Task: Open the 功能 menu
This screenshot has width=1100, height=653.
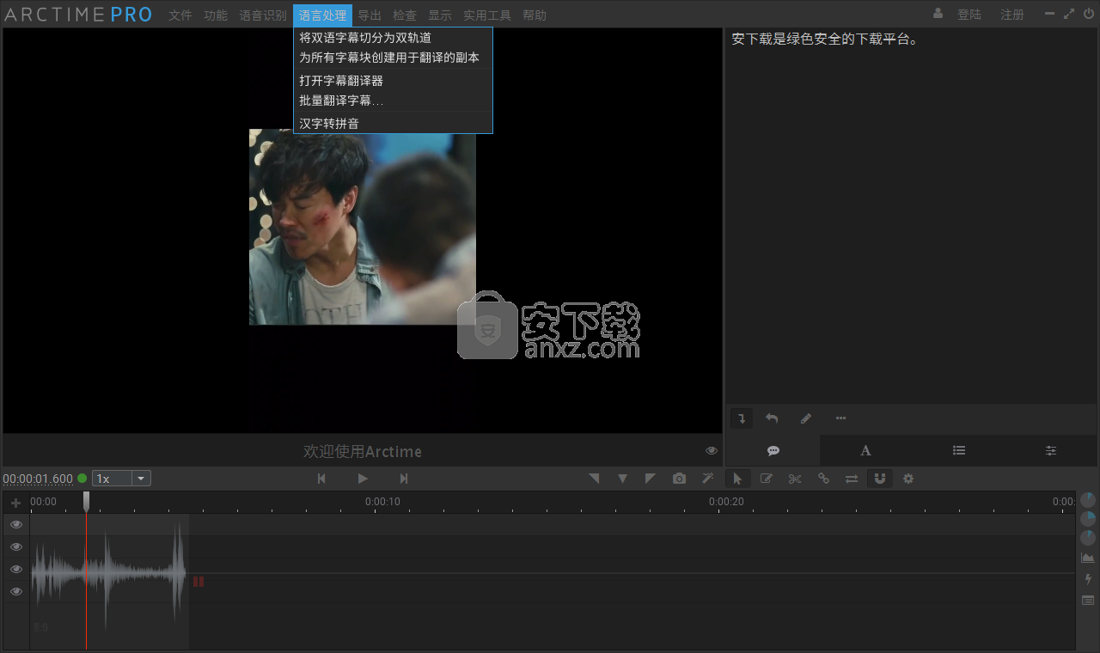Action: tap(216, 15)
